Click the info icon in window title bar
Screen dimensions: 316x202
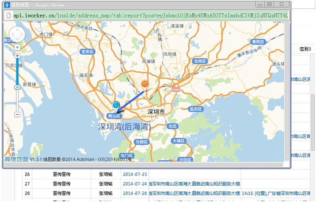coord(7,5)
